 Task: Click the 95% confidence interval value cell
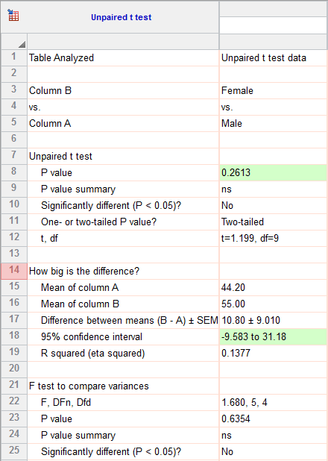[273, 336]
